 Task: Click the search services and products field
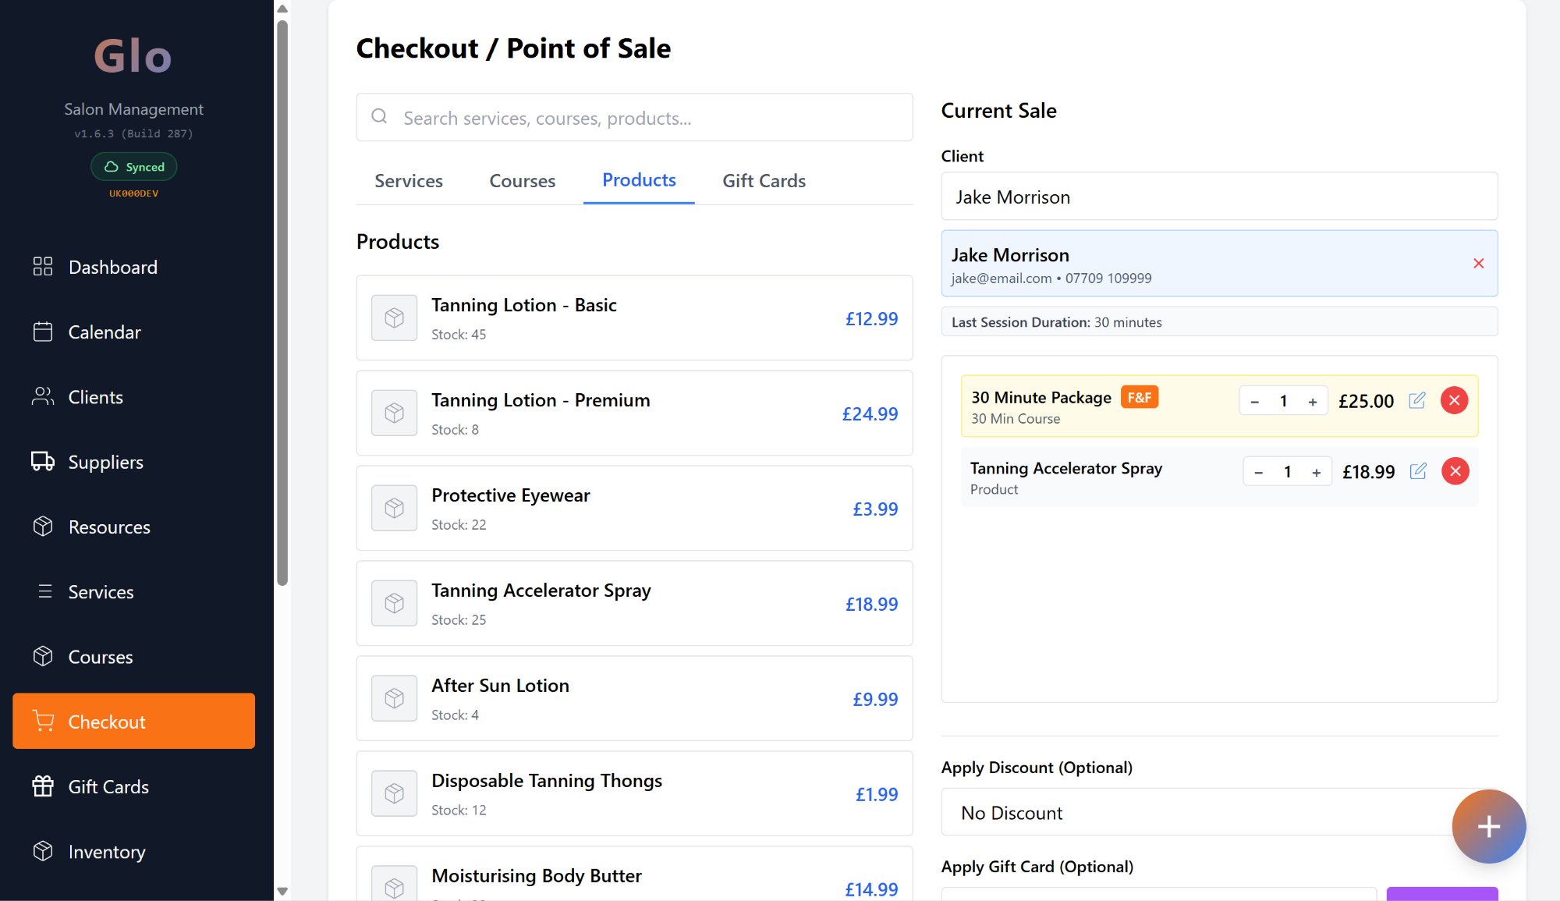(633, 118)
